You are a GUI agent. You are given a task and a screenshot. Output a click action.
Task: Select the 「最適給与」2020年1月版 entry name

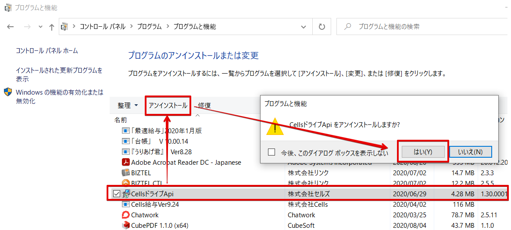click(x=166, y=131)
